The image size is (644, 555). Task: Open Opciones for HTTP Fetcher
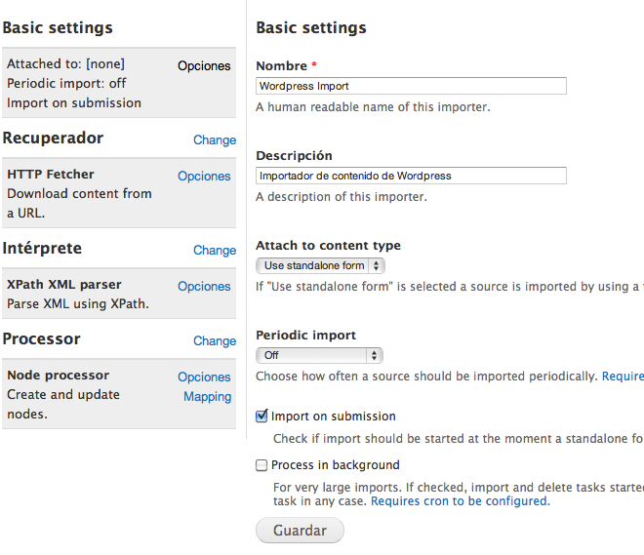point(204,177)
